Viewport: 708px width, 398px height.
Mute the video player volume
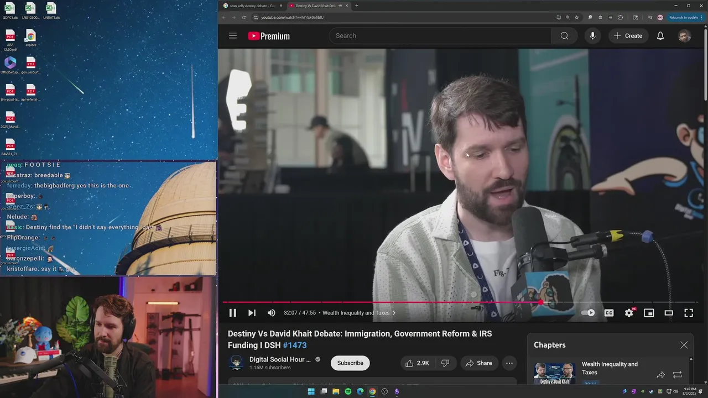click(x=271, y=313)
